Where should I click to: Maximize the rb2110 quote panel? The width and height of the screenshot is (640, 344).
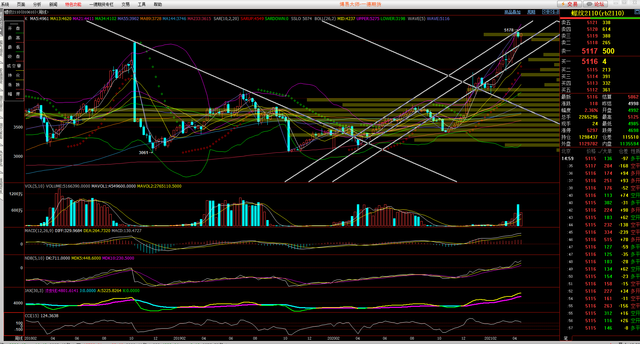pos(637,12)
